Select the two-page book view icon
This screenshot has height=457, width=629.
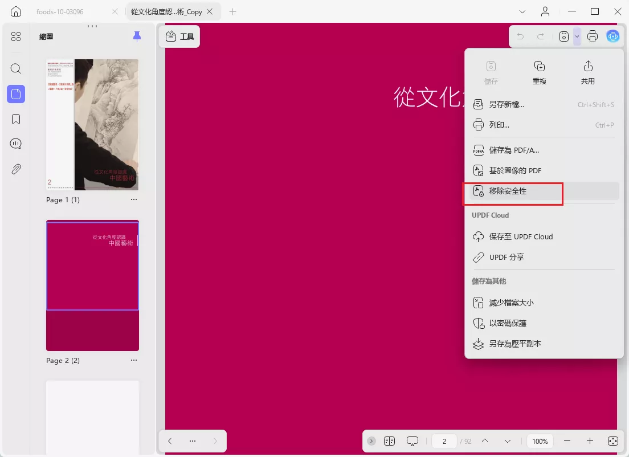(x=390, y=440)
